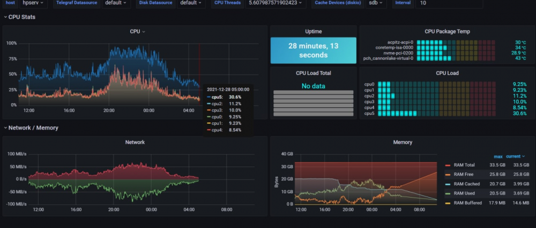Click the RAM Free orange color swatch
The height and width of the screenshot is (228, 536).
[x=448, y=175]
